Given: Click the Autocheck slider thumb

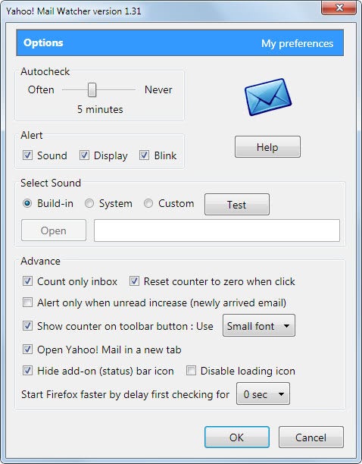Looking at the screenshot, I should pyautogui.click(x=92, y=89).
